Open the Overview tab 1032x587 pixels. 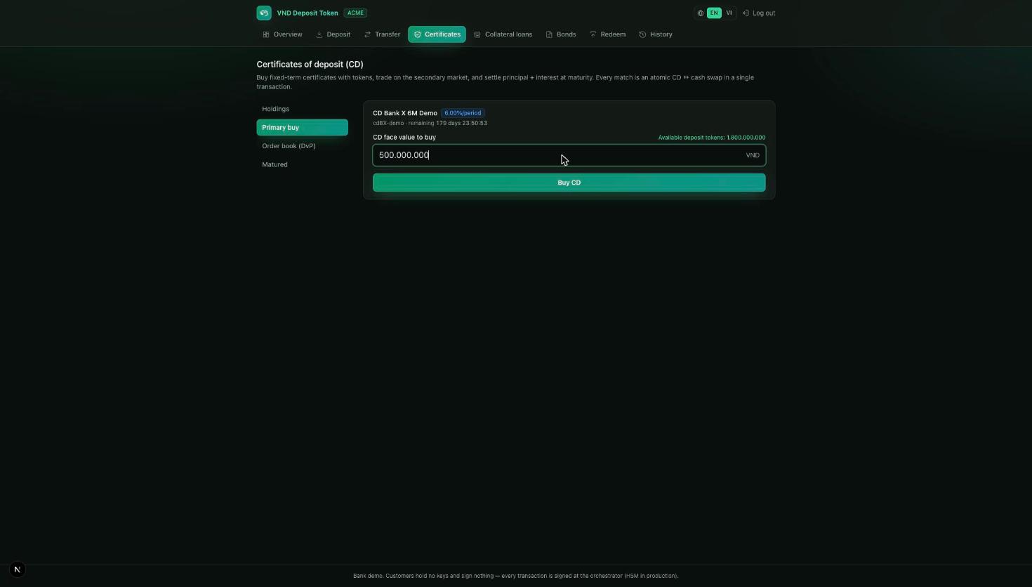[x=282, y=34]
